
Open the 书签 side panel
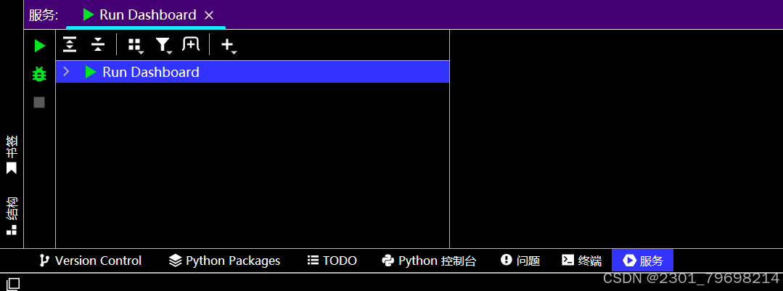pyautogui.click(x=12, y=155)
